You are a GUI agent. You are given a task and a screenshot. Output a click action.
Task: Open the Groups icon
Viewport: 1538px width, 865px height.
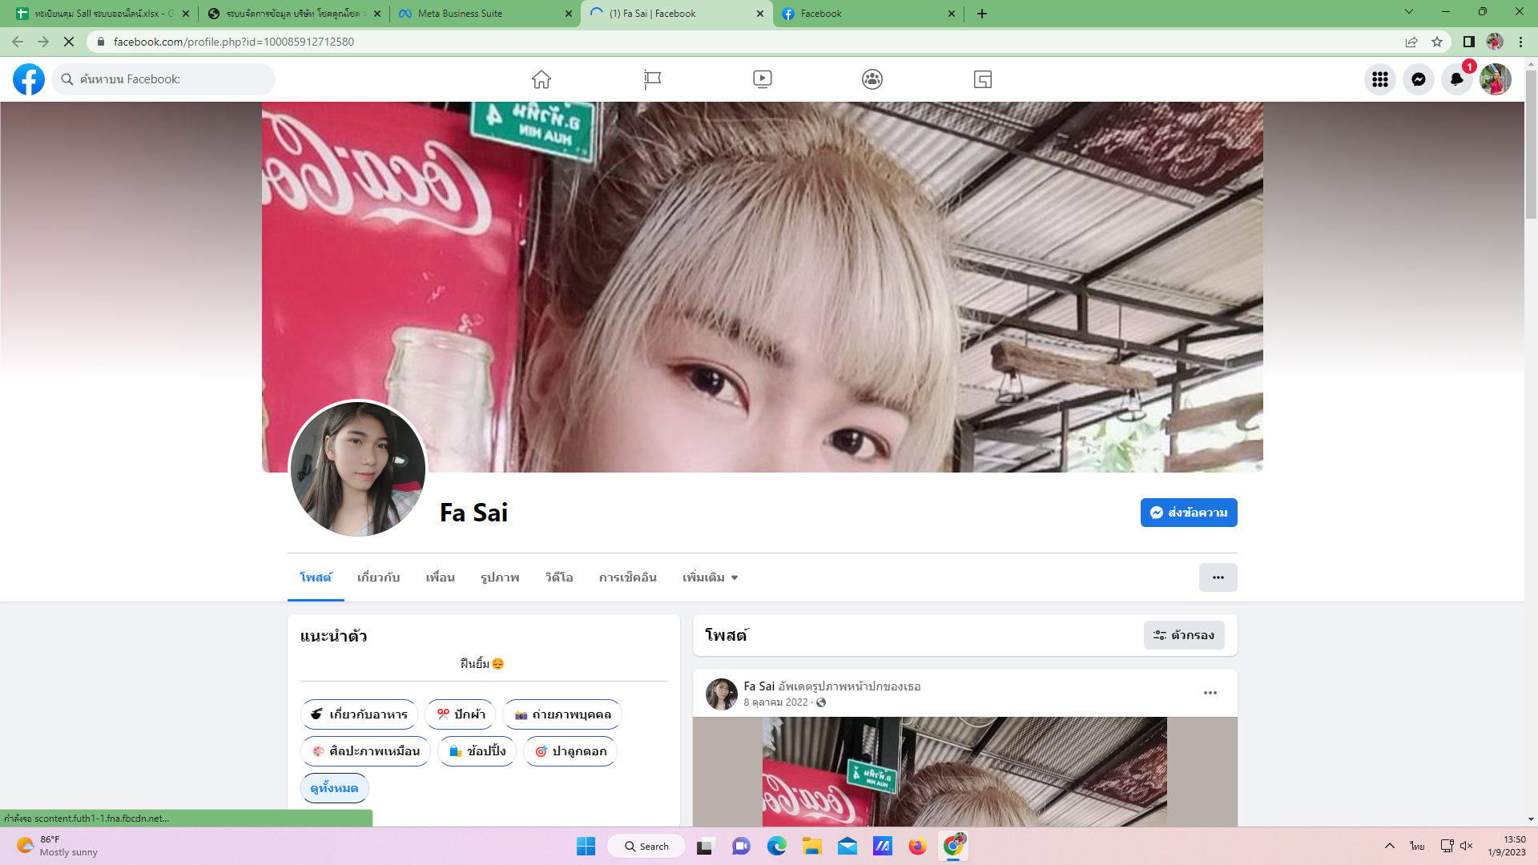click(872, 79)
